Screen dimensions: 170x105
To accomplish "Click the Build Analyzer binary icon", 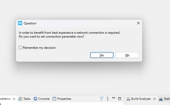I will point(128,99).
